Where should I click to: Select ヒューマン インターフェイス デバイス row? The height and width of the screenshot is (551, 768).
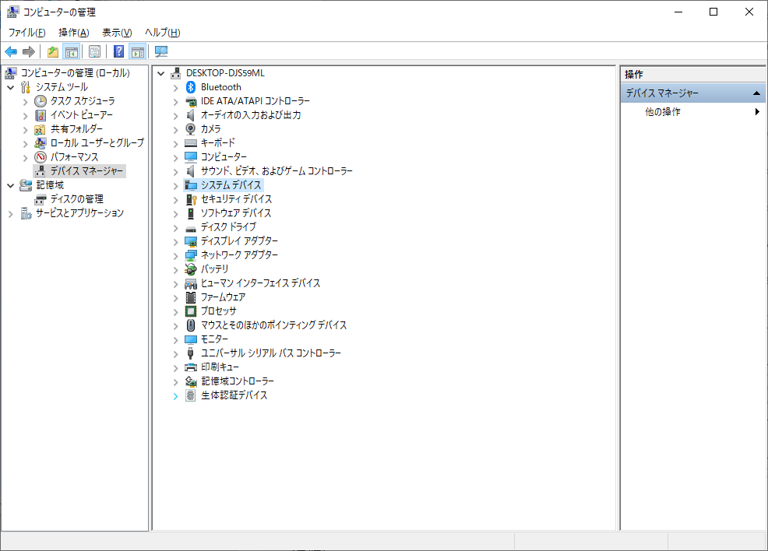[x=260, y=283]
